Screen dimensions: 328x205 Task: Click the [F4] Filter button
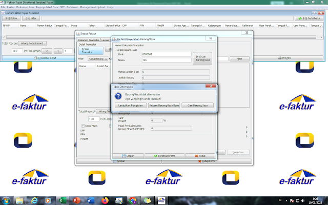click(31, 18)
